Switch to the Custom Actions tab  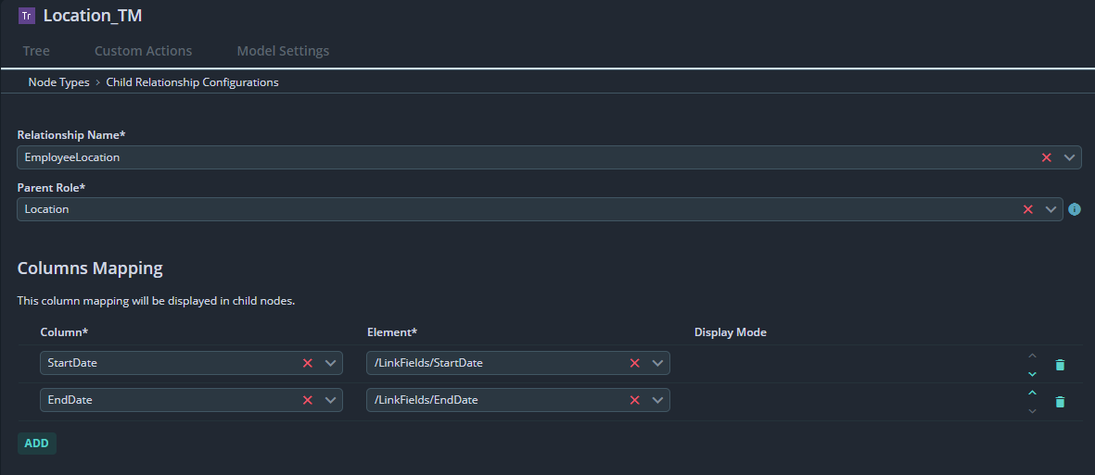[143, 51]
